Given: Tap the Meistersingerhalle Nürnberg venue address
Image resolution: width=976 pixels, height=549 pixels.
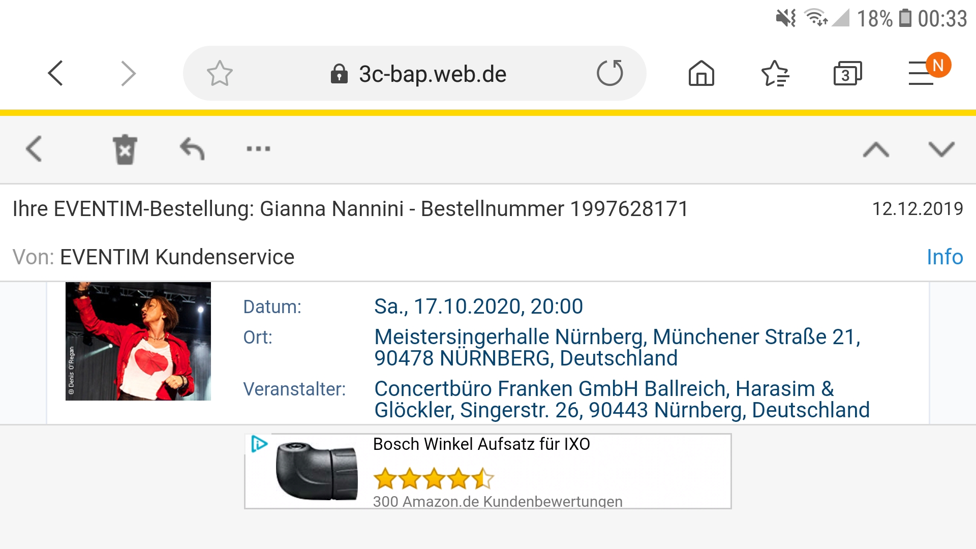Looking at the screenshot, I should pyautogui.click(x=617, y=347).
